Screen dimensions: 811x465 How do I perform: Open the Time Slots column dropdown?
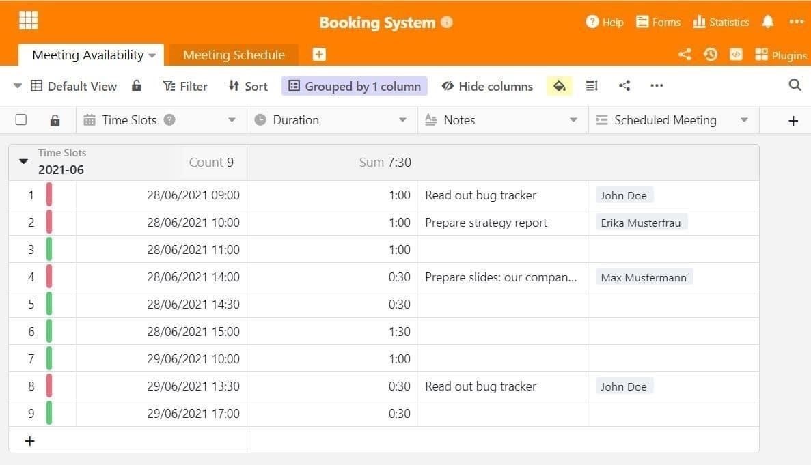tap(232, 120)
